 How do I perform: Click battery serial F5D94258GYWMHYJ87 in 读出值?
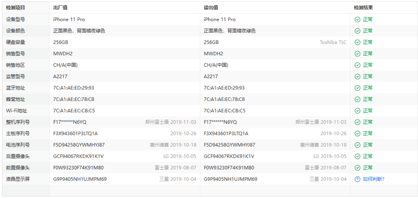(x=229, y=145)
